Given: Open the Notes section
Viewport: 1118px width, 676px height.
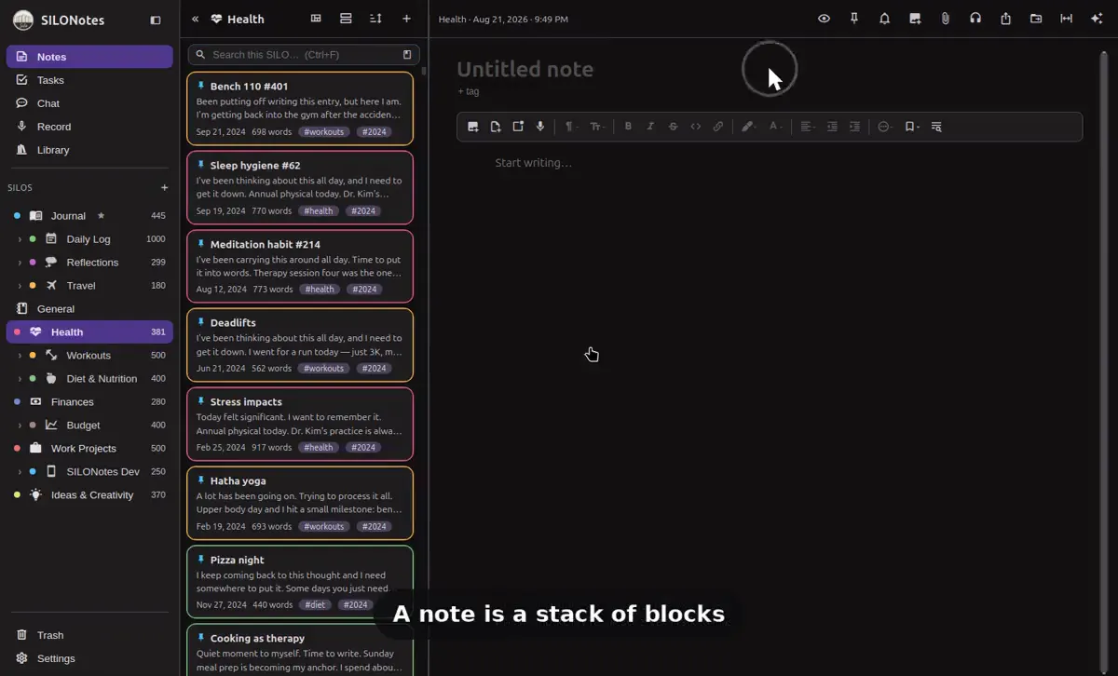Looking at the screenshot, I should pos(89,57).
